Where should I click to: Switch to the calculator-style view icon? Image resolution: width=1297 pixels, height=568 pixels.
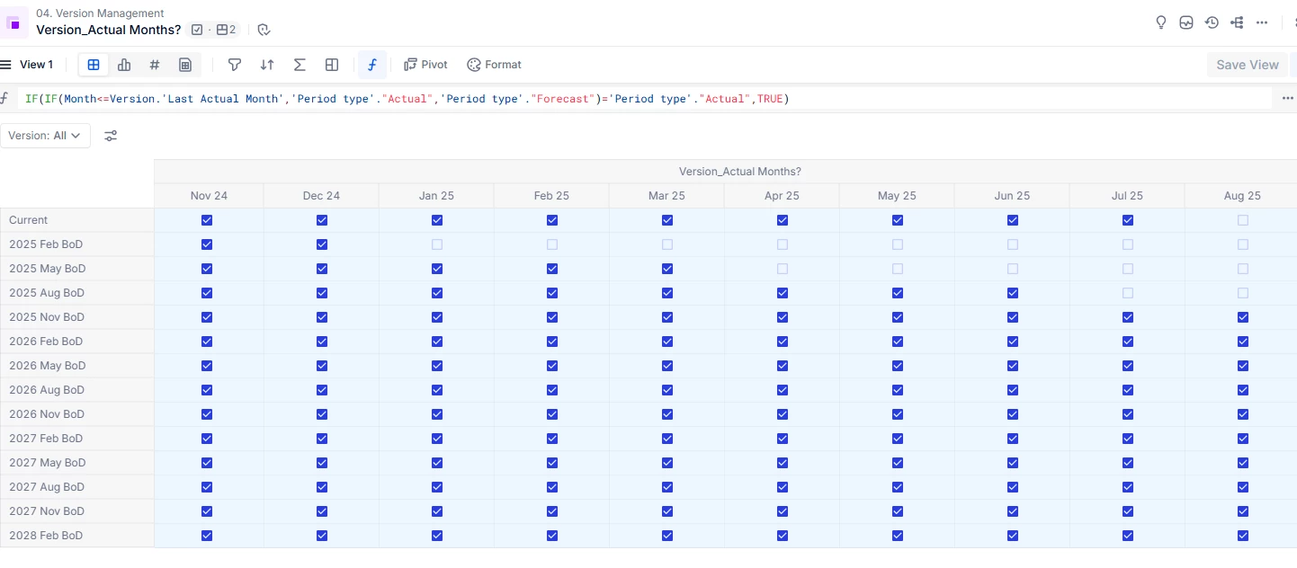tap(185, 65)
